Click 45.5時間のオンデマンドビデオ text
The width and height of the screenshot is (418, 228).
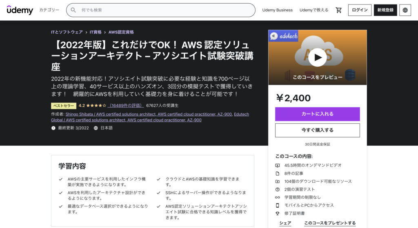[313, 165]
